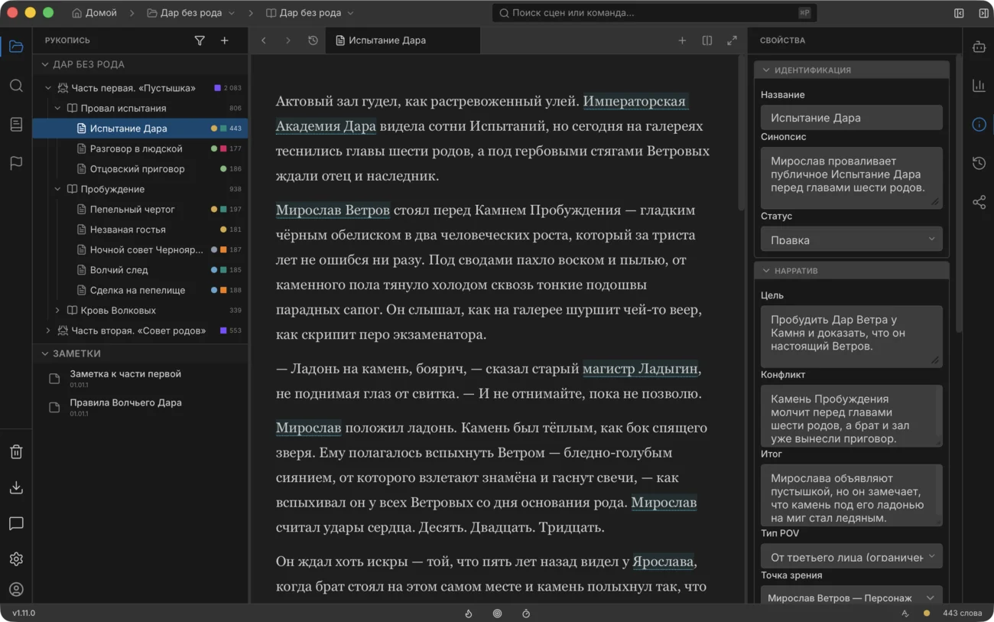Image resolution: width=994 pixels, height=622 pixels.
Task: Open the user account icon
Action: pyautogui.click(x=16, y=589)
